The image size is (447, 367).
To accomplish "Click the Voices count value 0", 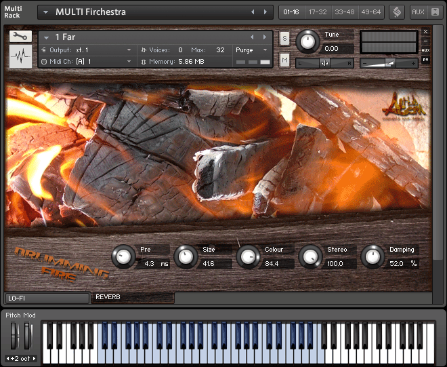I will pos(180,50).
